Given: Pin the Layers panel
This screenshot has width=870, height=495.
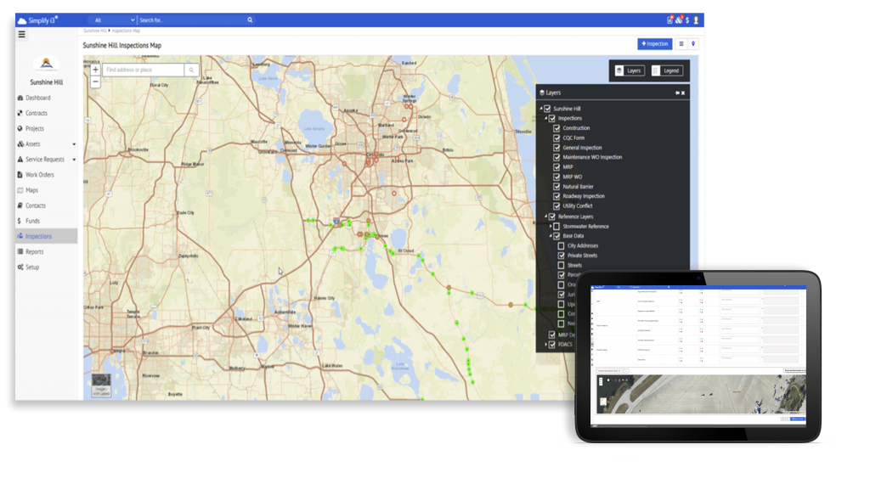Looking at the screenshot, I should point(677,93).
